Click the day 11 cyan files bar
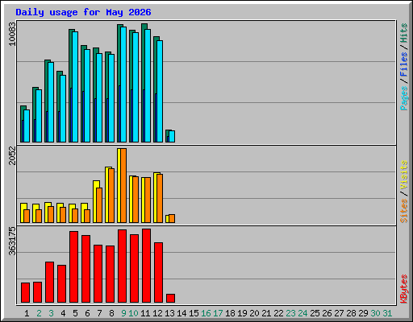The width and height of the screenshot is (413, 322). (148, 85)
